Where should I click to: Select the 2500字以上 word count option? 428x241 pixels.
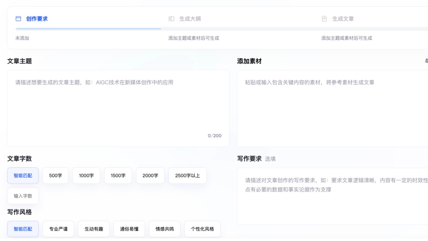pos(188,175)
